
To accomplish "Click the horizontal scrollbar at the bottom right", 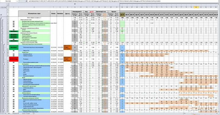I will (x=201, y=113).
